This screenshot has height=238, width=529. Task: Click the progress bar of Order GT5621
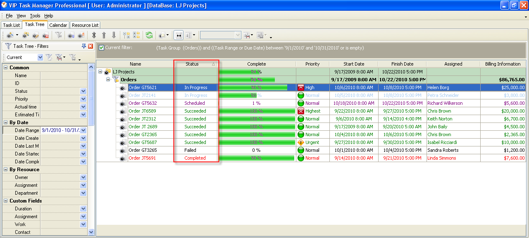coord(256,87)
